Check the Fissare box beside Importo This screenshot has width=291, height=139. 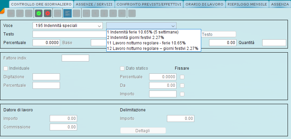coord(182,94)
